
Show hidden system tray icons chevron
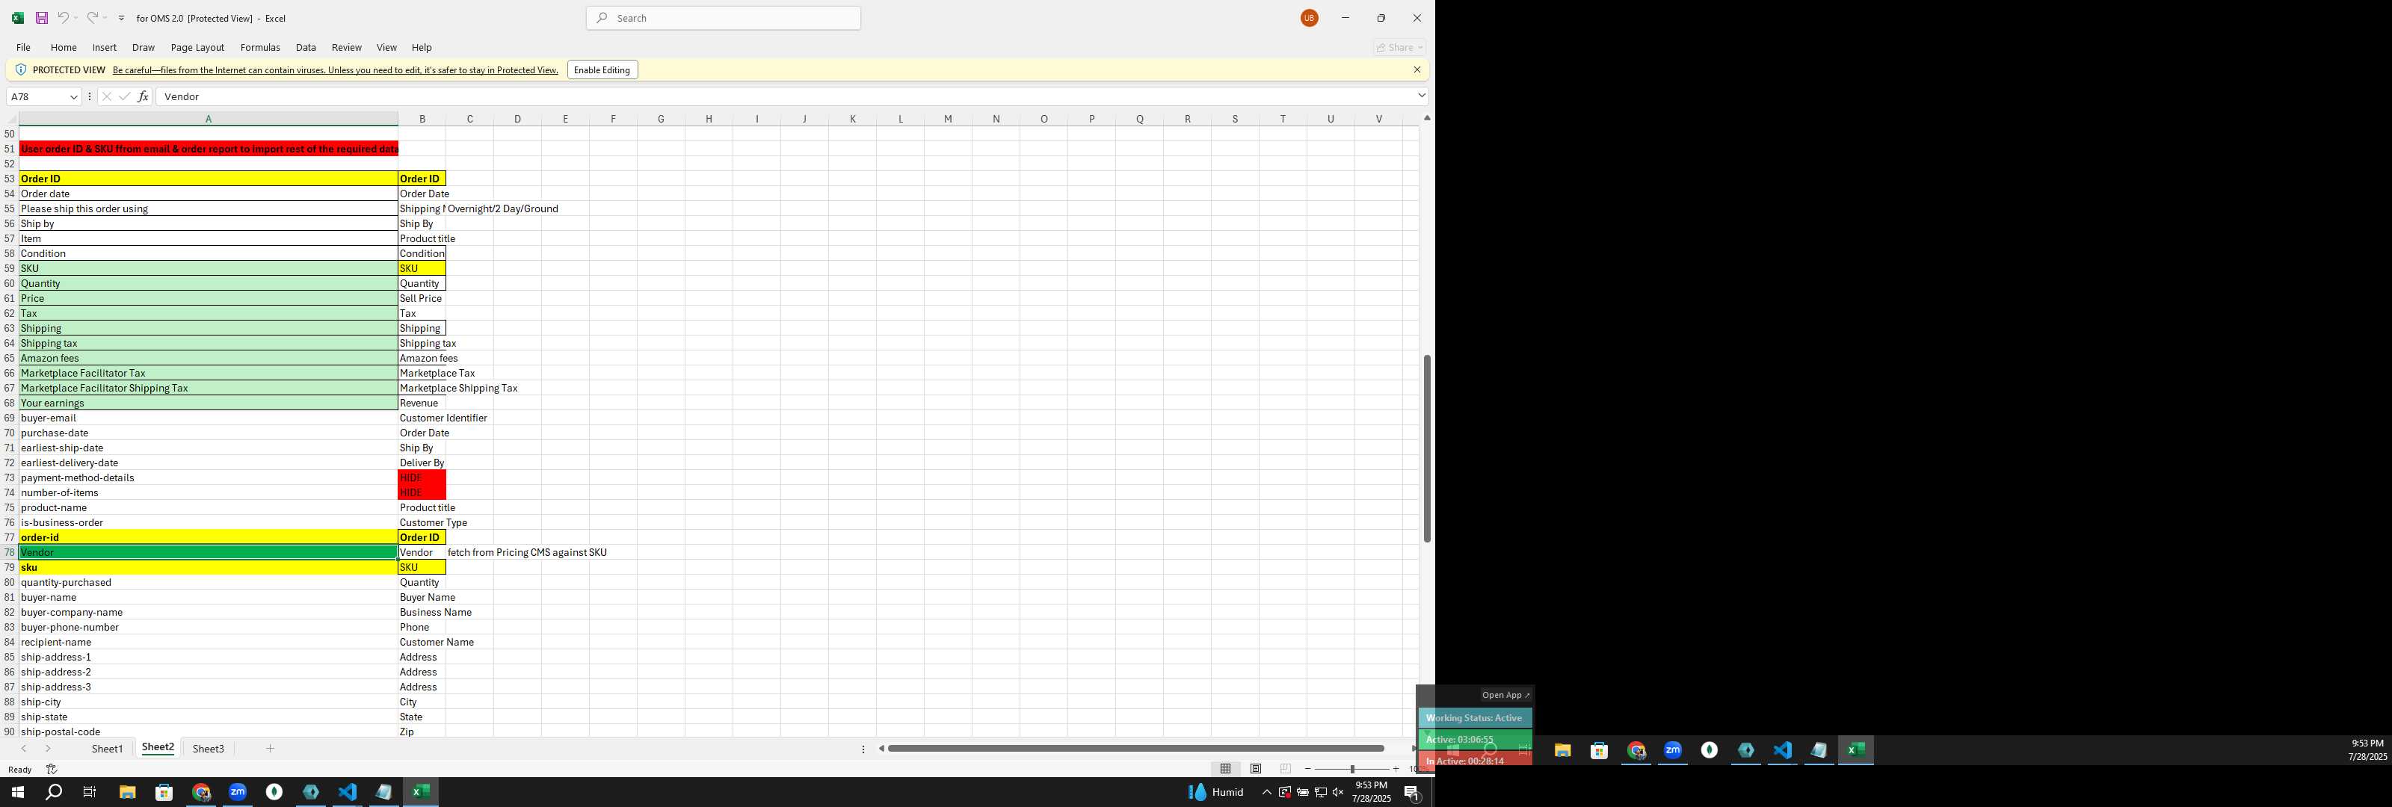click(1266, 792)
